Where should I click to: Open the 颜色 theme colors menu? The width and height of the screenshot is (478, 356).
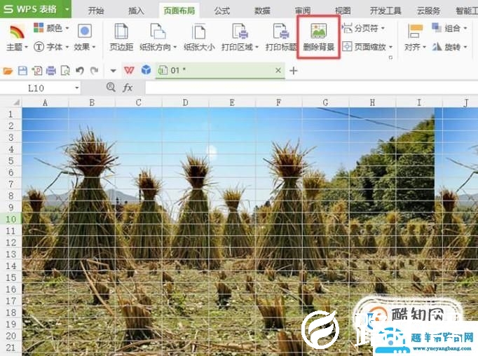[51, 28]
